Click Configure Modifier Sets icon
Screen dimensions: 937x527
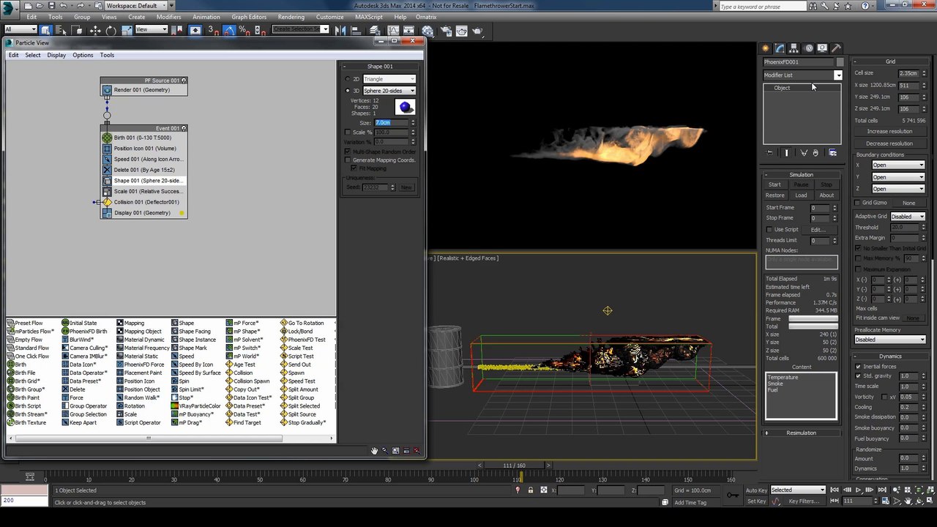click(x=832, y=153)
